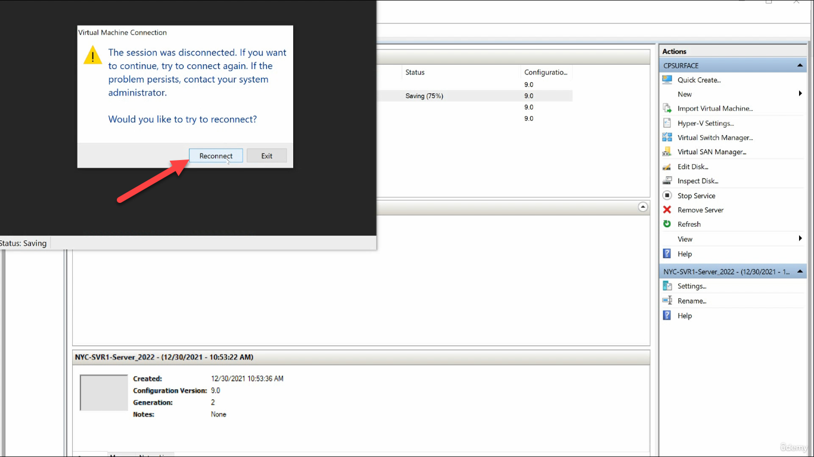Collapse the CPSURFACE actions section
Viewport: 814px width, 457px height.
800,65
